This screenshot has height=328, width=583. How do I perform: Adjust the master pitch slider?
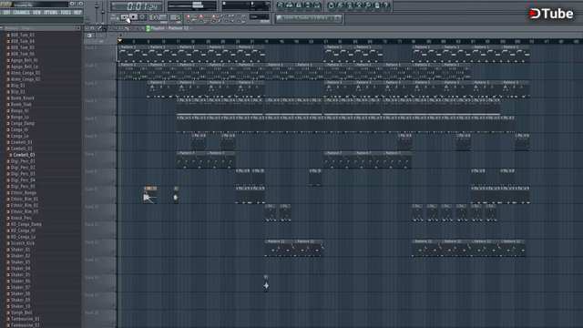click(x=103, y=12)
